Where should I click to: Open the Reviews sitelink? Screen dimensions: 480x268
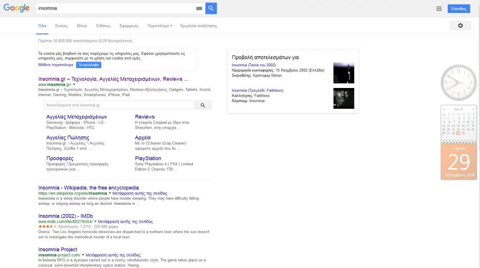point(145,117)
